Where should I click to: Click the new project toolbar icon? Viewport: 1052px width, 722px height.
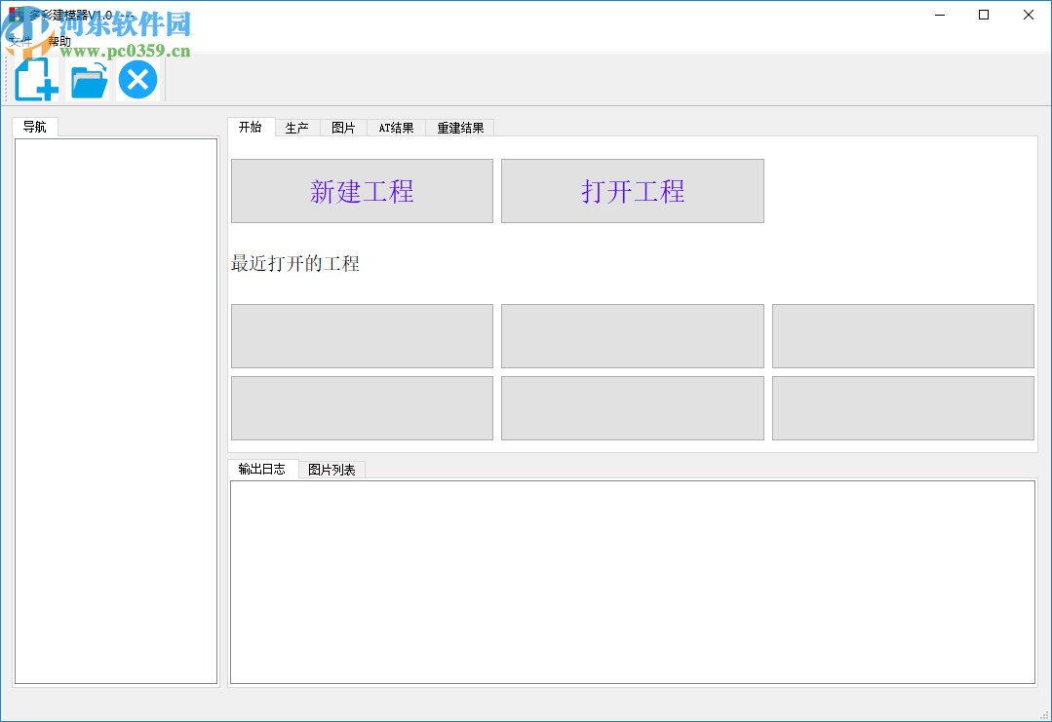pos(36,80)
